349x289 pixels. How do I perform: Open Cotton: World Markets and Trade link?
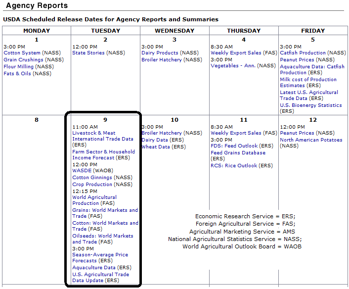[105, 226]
